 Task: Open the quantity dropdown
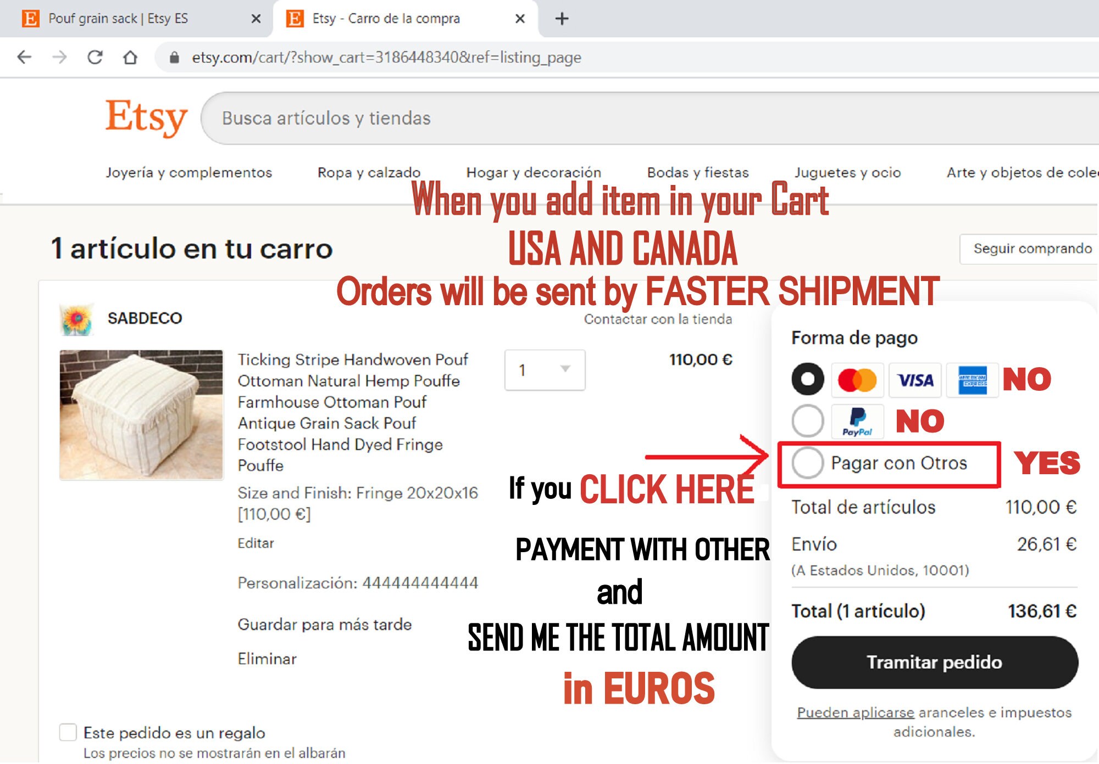pos(545,370)
